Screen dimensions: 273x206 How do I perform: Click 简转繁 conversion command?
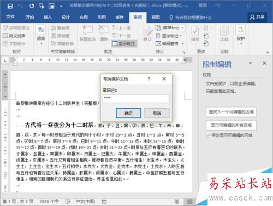click(60, 36)
